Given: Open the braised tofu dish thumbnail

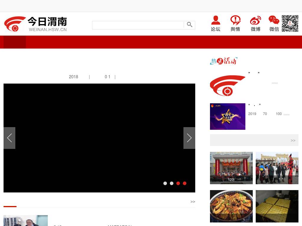Looking at the screenshot, I should click(x=231, y=206).
